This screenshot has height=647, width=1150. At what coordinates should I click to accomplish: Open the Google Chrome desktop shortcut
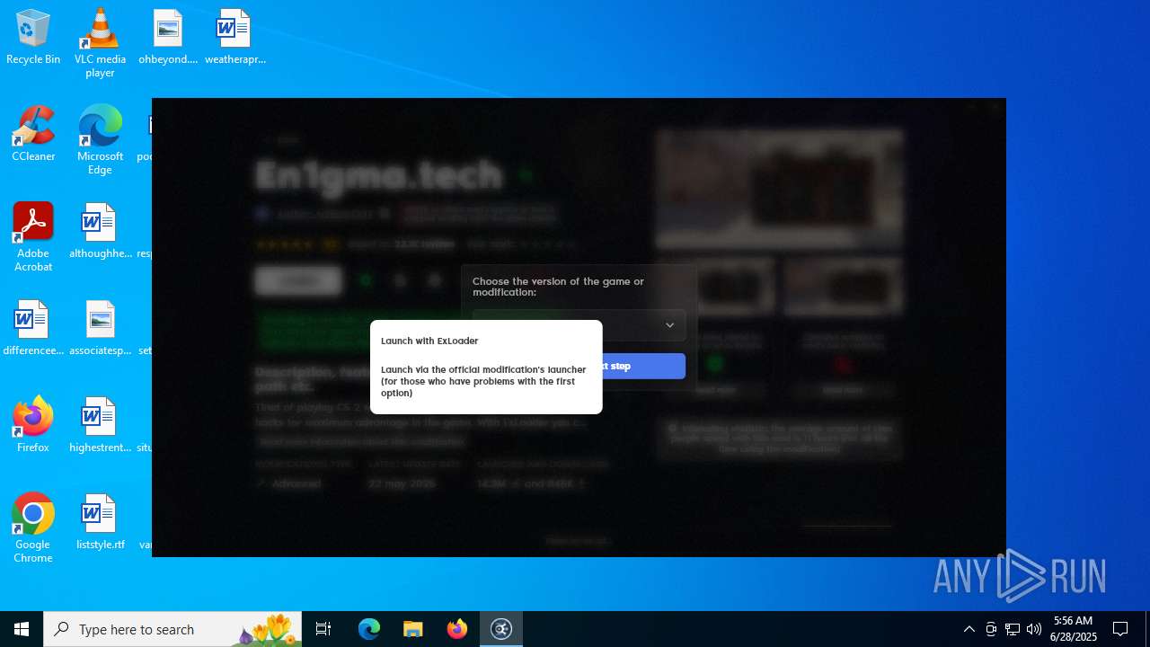33,528
